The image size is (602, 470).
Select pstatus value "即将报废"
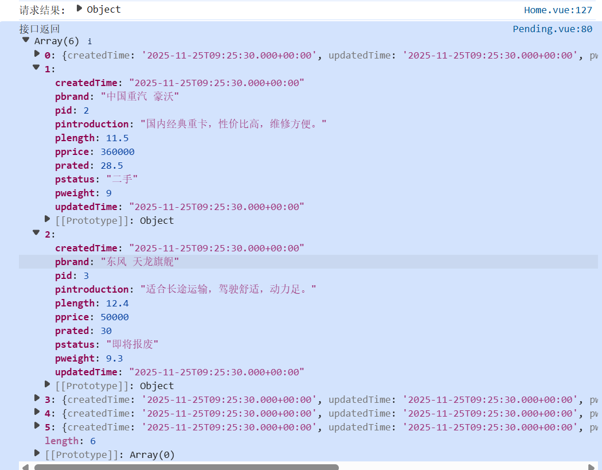132,344
